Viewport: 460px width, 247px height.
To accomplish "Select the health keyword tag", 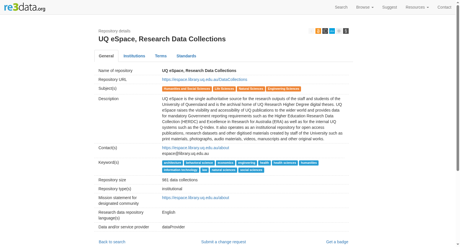I will click(x=264, y=163).
